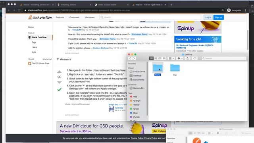Open the Products menu on Stack Overflow
This screenshot has height=143, width=254.
point(60,17)
